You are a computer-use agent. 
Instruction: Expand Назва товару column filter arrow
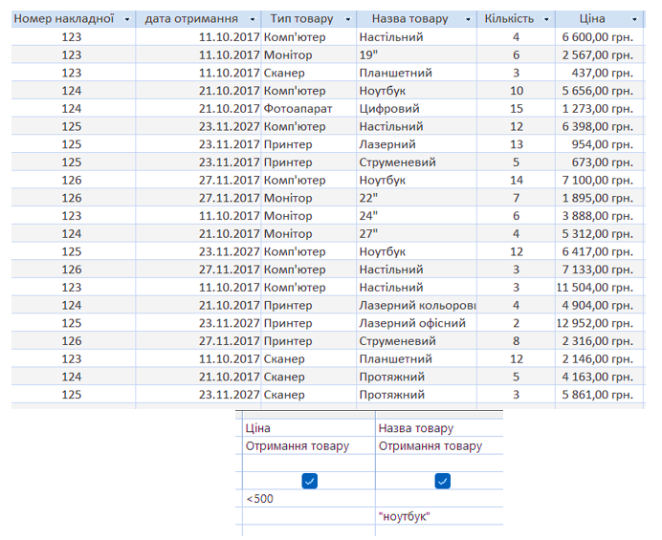469,19
